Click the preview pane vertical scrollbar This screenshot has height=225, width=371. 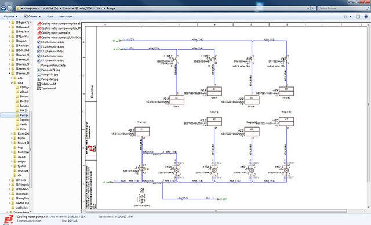tap(369, 104)
